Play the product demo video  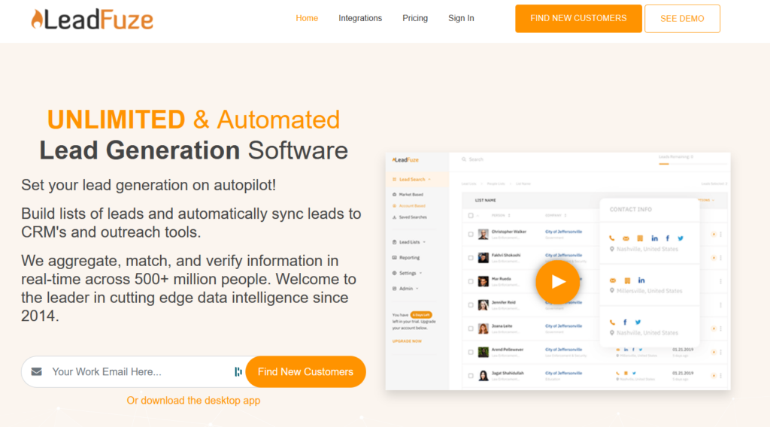(x=557, y=281)
